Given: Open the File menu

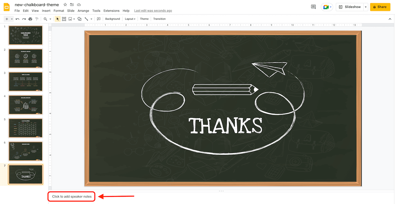Looking at the screenshot, I should coord(17,11).
